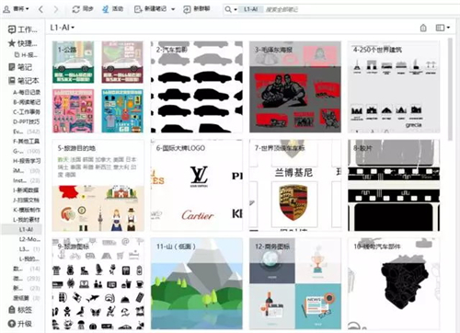The width and height of the screenshot is (460, 333).
Task: Go back with the left arrow
Action: click(40, 9)
